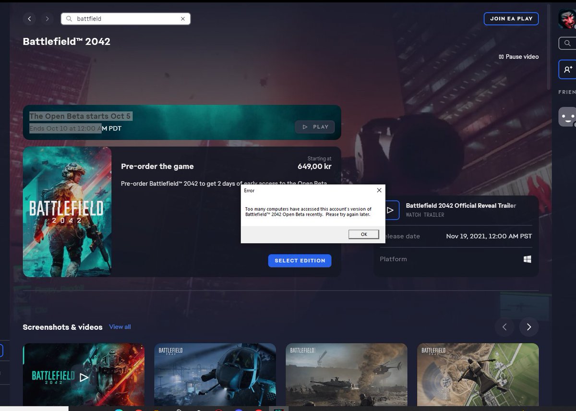The width and height of the screenshot is (576, 411).
Task: Click the back navigation arrow
Action: pos(30,18)
